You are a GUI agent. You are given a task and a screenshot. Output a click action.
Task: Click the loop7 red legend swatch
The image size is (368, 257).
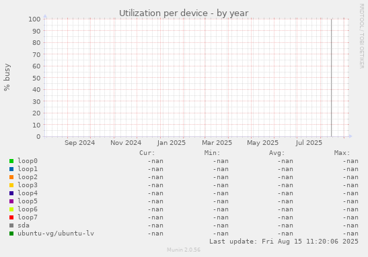(x=11, y=217)
